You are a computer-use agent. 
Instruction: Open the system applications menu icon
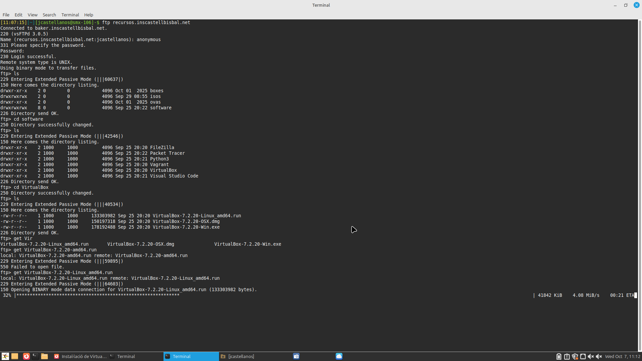[5, 356]
